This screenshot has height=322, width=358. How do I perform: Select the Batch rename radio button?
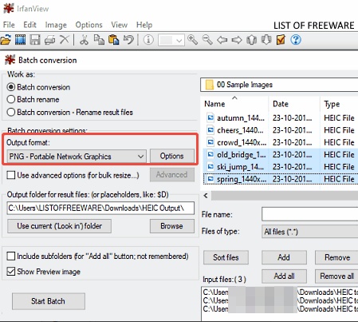pos(11,99)
